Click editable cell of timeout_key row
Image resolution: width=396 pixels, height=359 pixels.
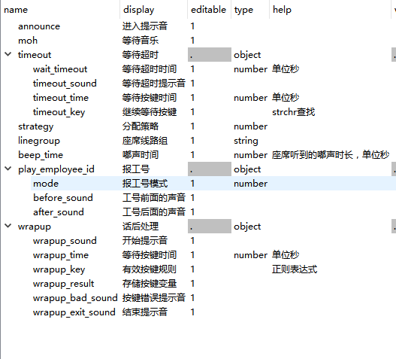[210, 112]
